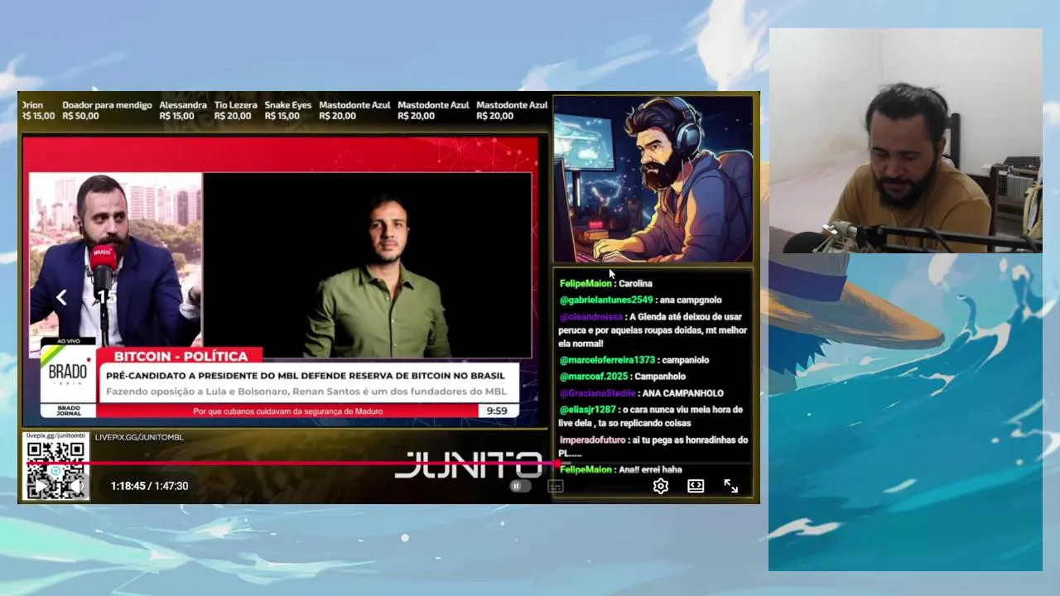Click @marcoaf.2025 Campanholo message
Screen dimensions: 1060x596
[x=623, y=376]
